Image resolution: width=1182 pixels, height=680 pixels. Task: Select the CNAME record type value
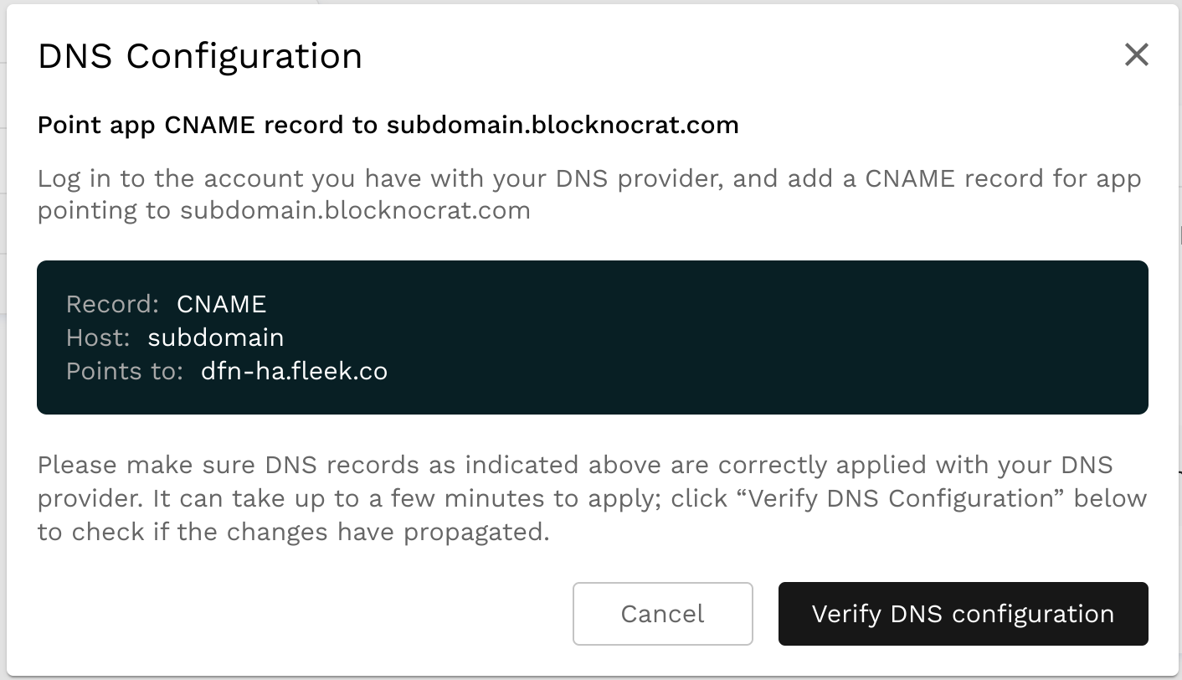[x=221, y=304]
